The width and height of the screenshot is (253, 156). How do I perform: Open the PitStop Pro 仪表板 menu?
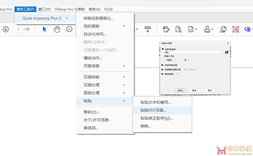pos(70,9)
